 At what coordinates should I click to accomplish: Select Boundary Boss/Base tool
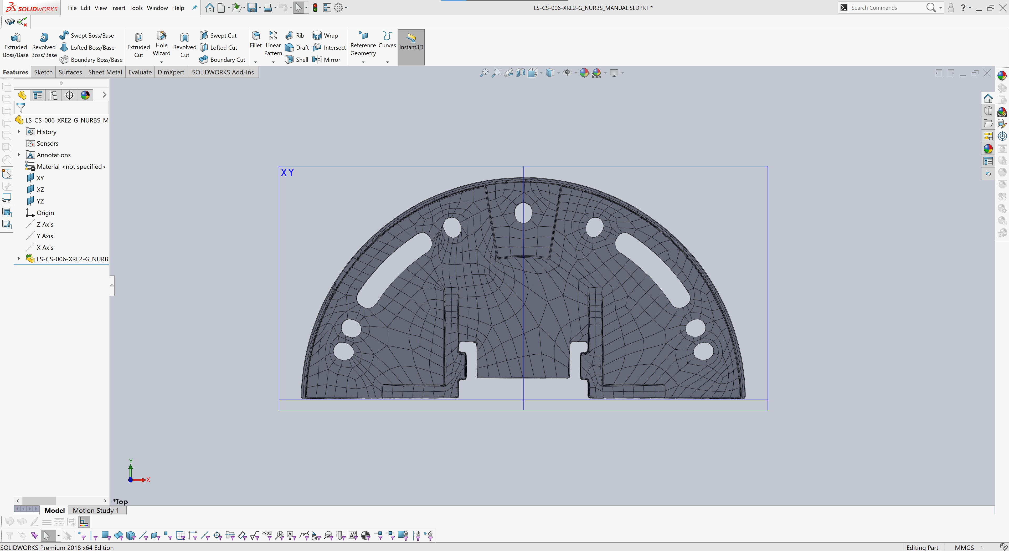[91, 60]
